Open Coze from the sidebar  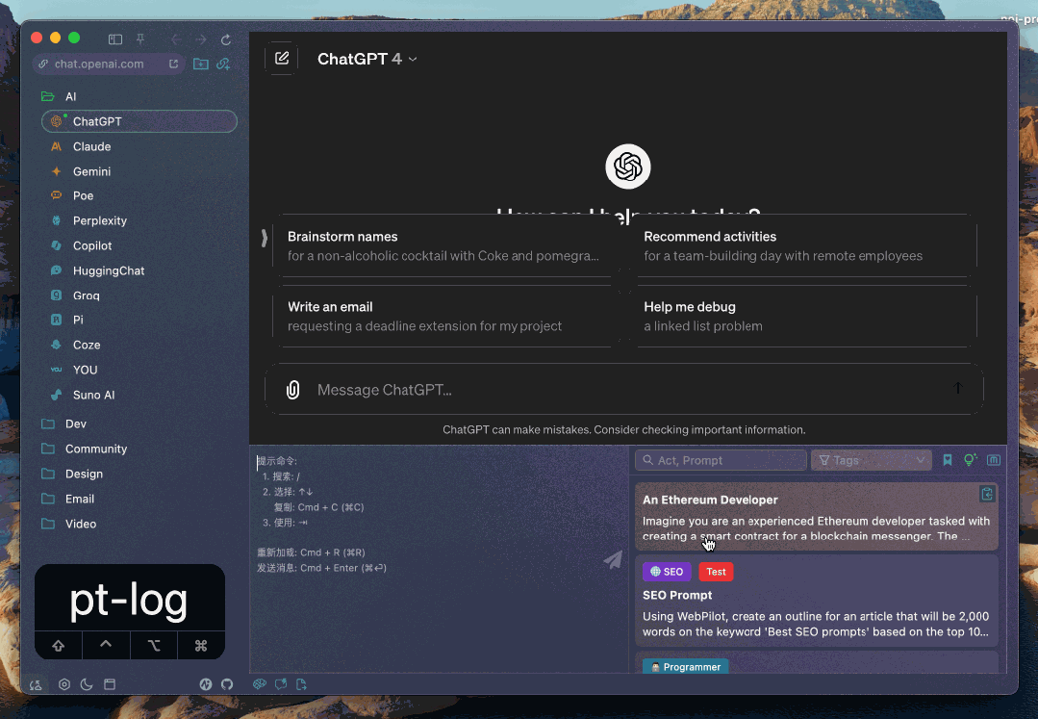click(139, 345)
